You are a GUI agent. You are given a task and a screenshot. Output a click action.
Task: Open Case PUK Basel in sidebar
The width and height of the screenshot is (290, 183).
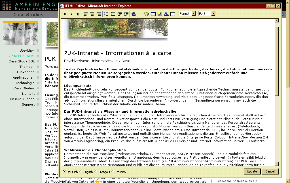click(x=22, y=56)
